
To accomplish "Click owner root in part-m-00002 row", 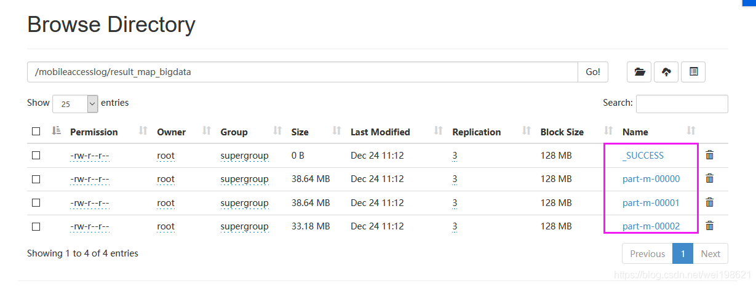I will [x=165, y=226].
